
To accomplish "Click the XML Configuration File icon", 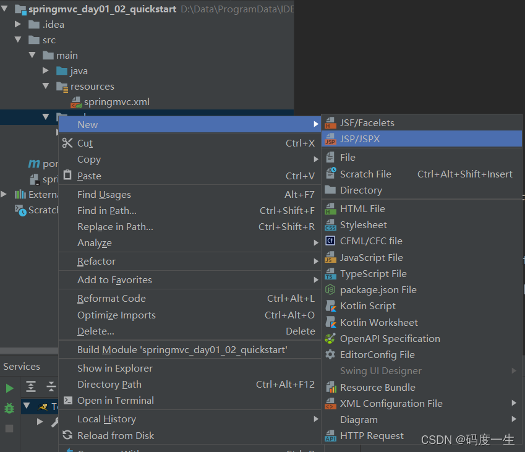I will 330,403.
